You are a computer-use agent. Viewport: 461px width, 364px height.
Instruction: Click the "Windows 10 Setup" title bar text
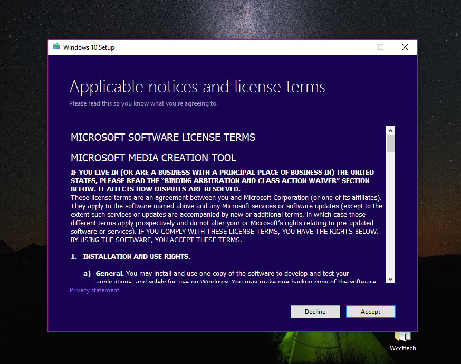(x=89, y=47)
